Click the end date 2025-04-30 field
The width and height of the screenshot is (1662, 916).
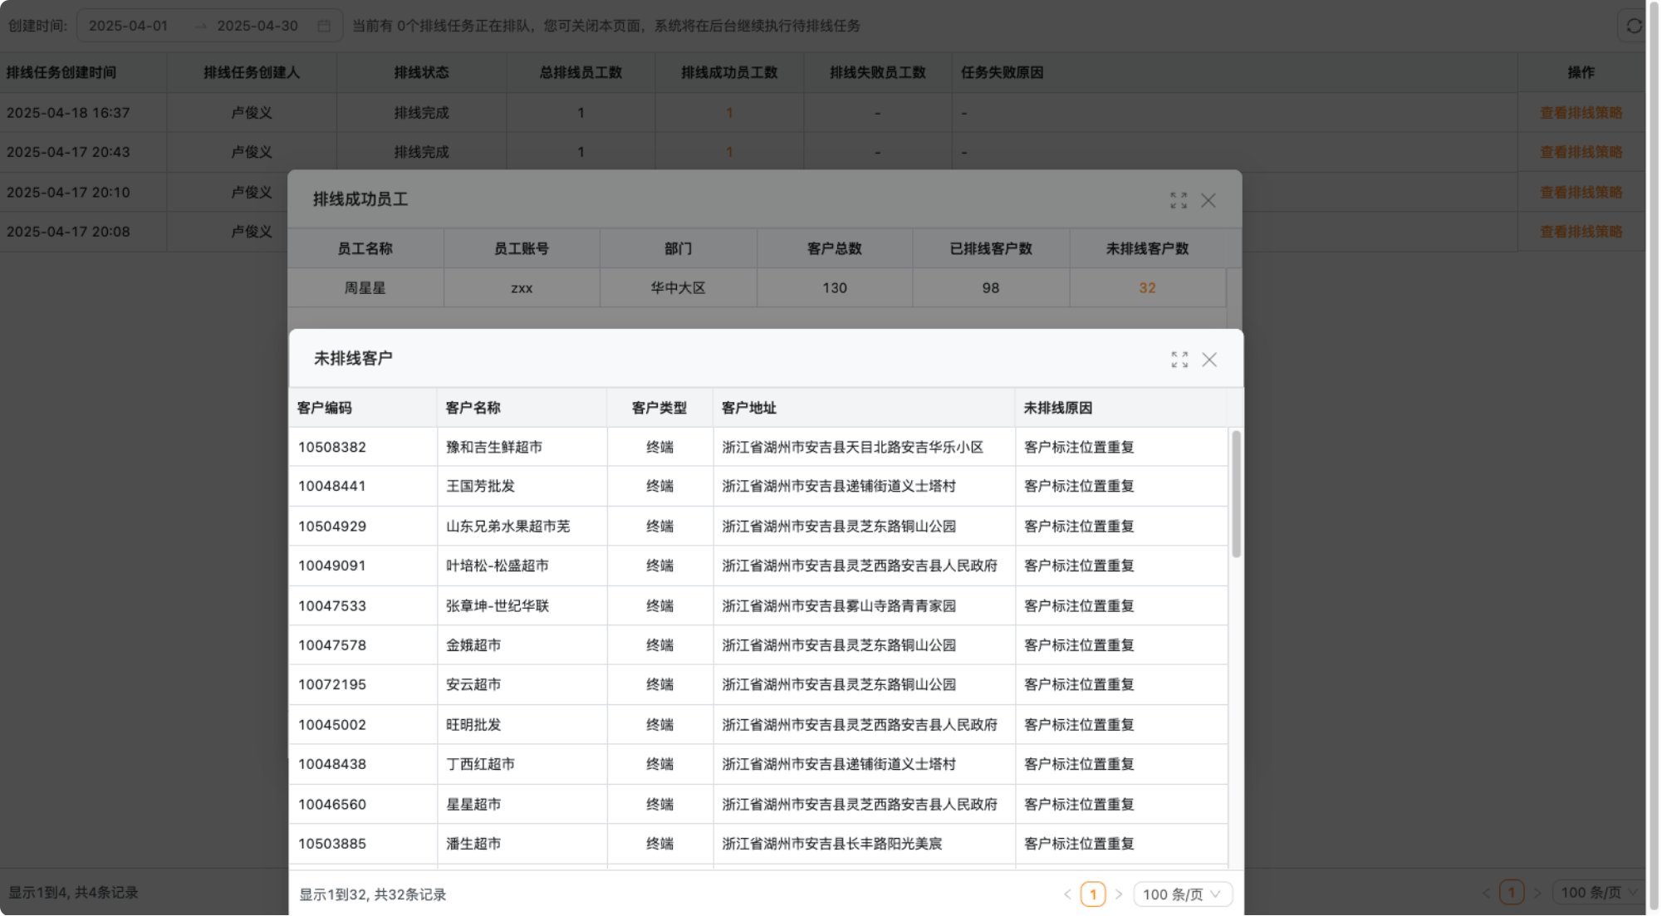257,26
